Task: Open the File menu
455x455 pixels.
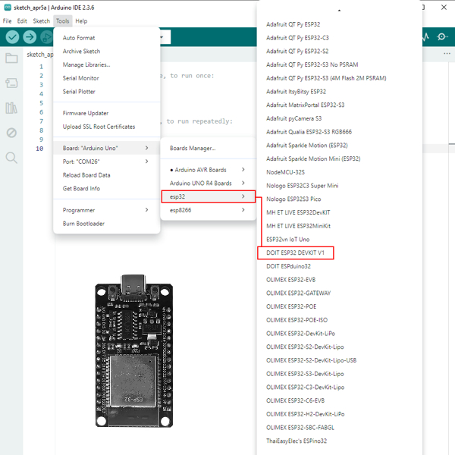Action: [x=7, y=21]
